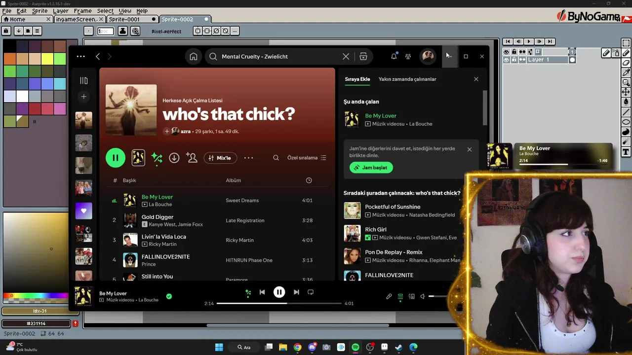
Task: Toggle Layer 1 lock icon
Action: [514, 60]
